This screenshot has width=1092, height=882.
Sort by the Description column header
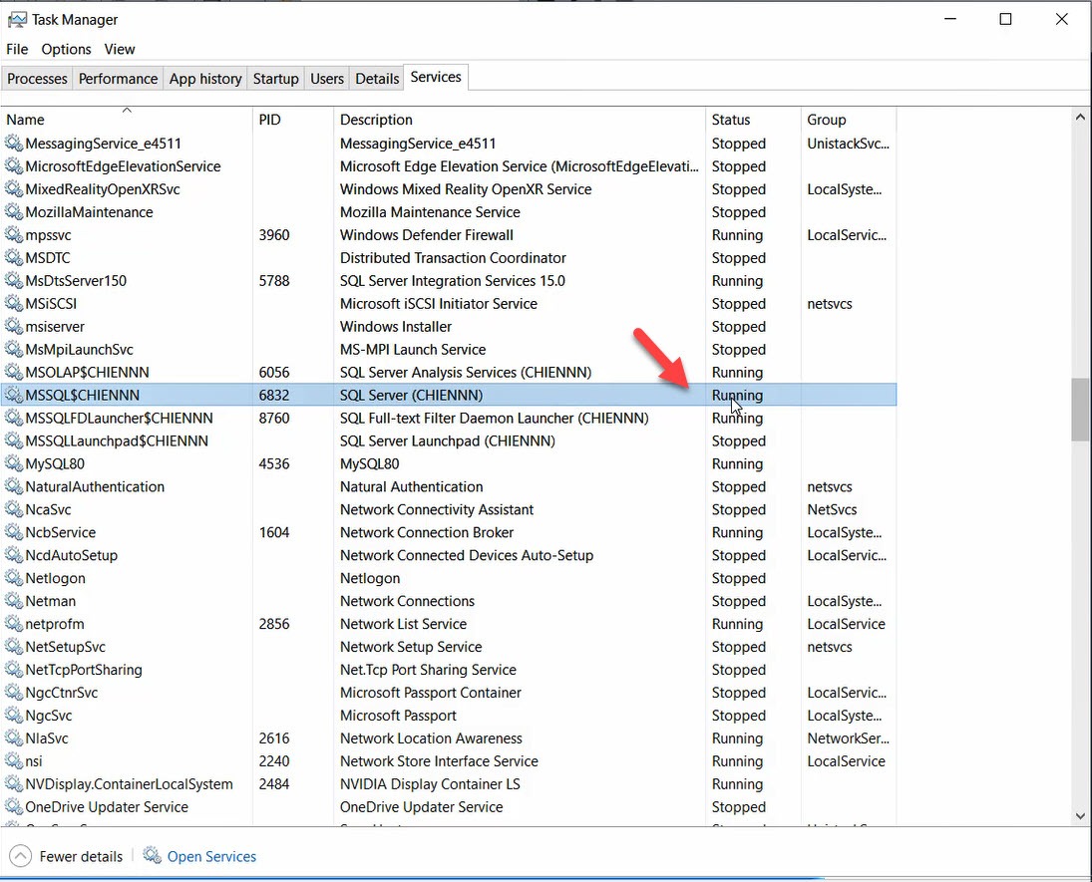pyautogui.click(x=520, y=119)
